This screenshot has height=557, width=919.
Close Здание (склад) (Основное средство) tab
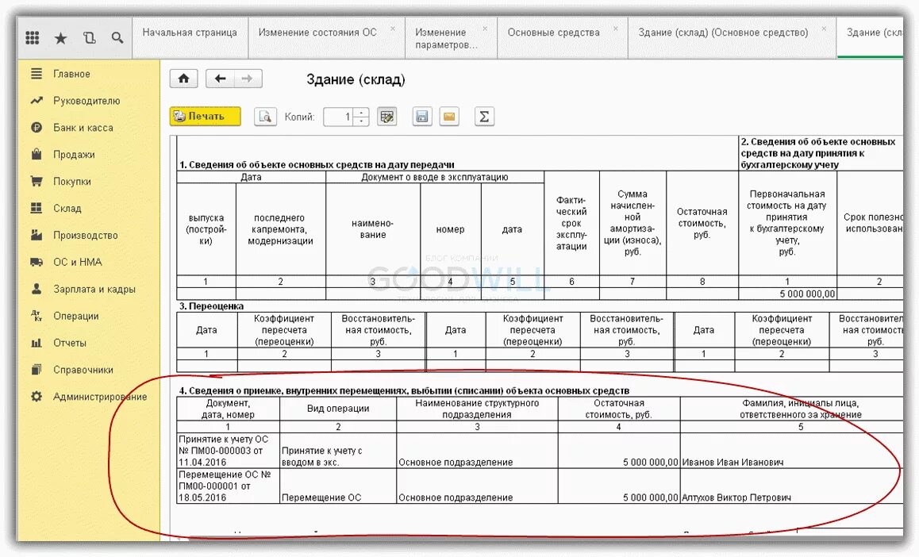click(x=824, y=28)
